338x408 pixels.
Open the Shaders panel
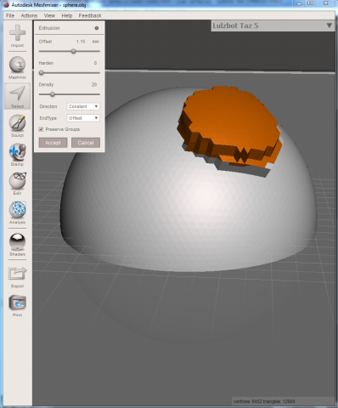17,245
